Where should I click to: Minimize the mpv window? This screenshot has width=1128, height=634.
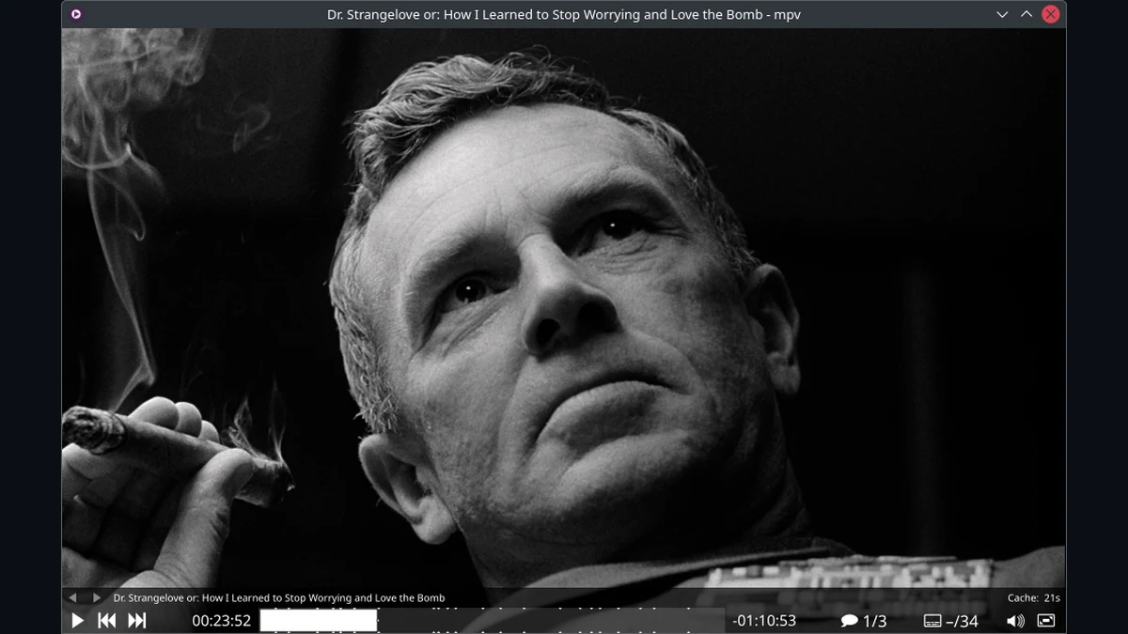tap(1002, 14)
